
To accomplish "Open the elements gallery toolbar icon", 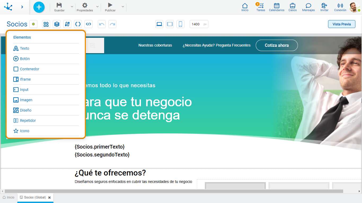I will pos(46,24).
